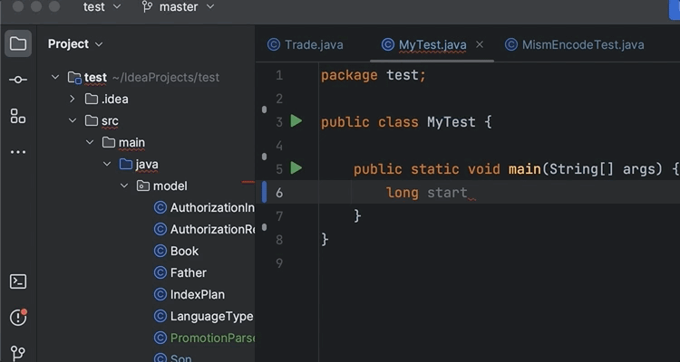Open the Father class in tree
Image resolution: width=680 pixels, height=362 pixels.
[188, 272]
